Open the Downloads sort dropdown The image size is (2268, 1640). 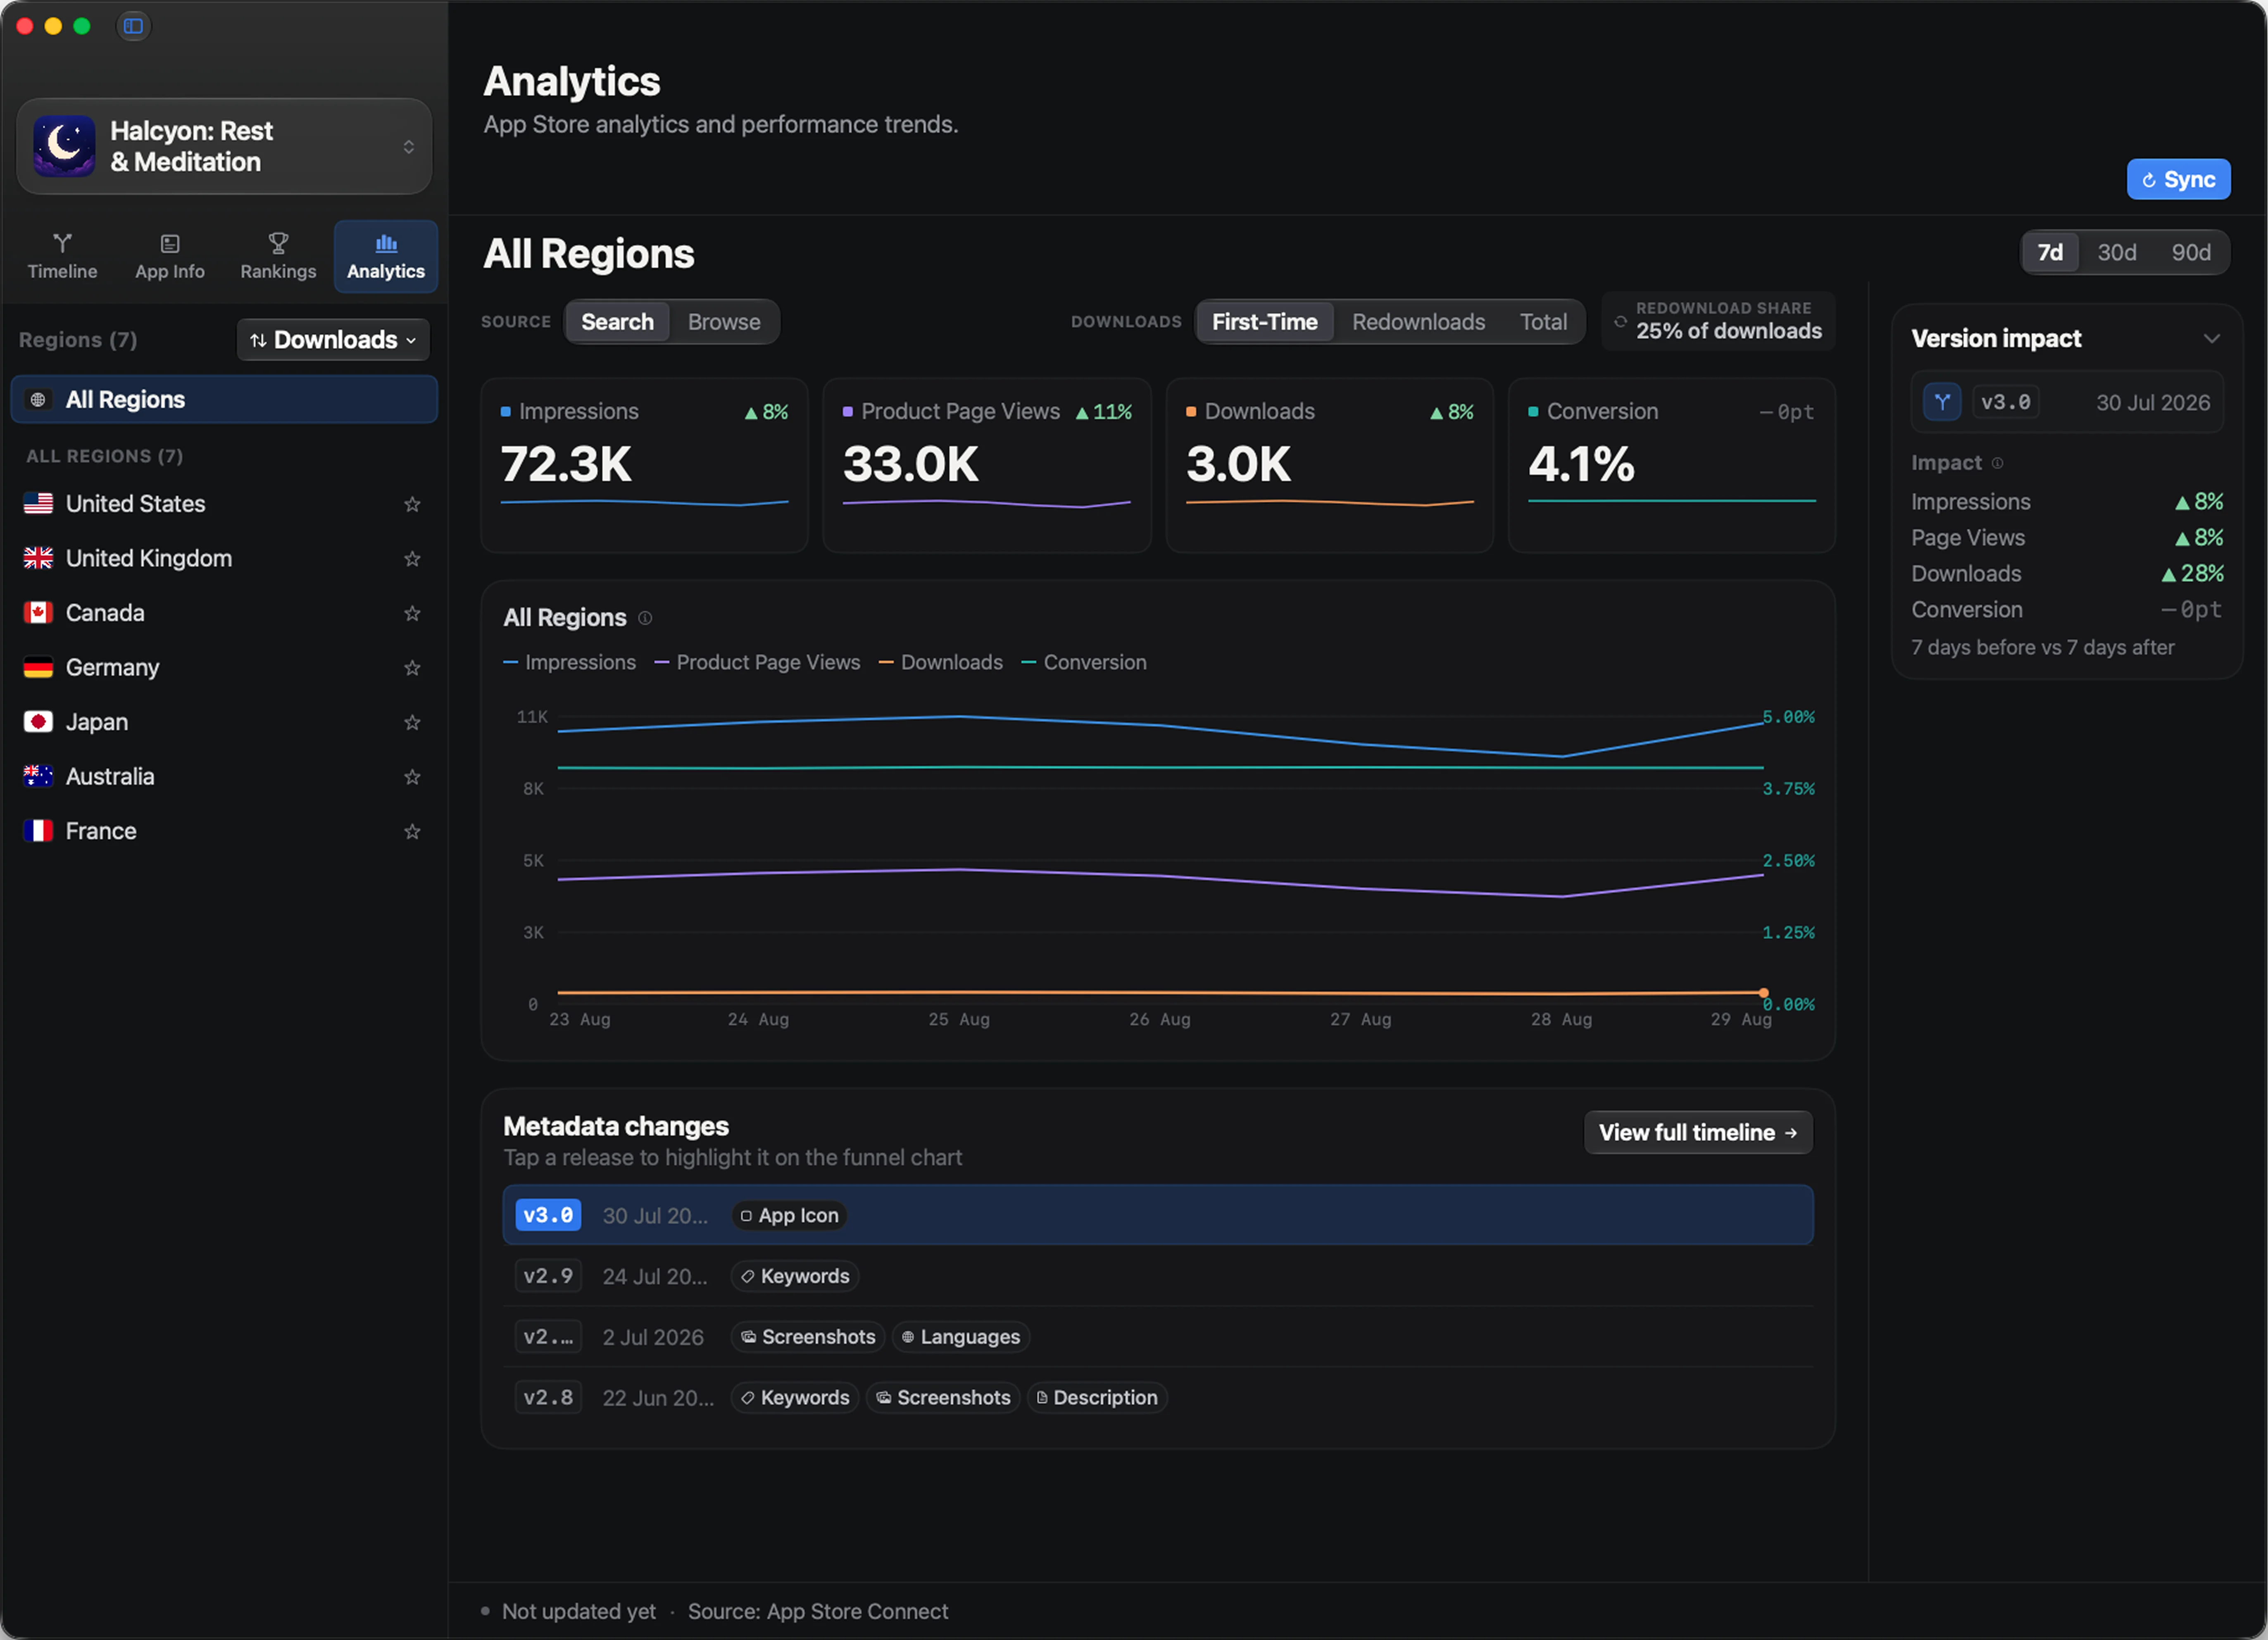coord(333,340)
